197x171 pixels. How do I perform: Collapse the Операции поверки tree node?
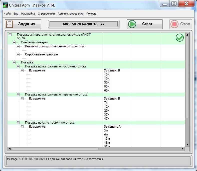point(14,43)
